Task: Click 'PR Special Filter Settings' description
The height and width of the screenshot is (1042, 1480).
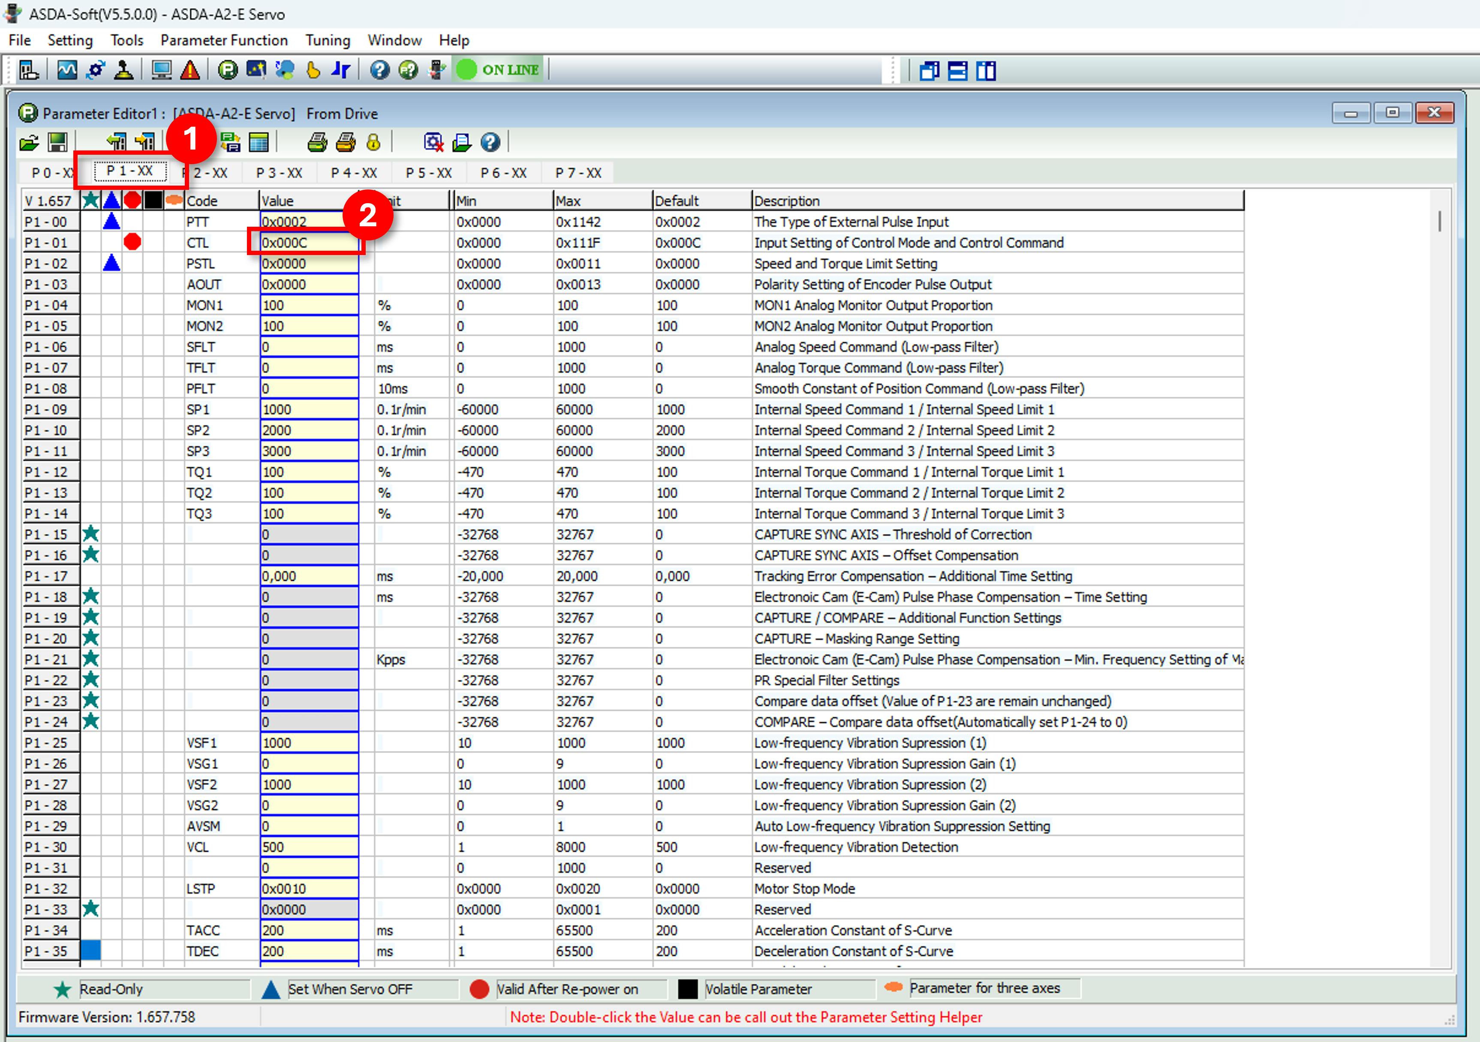Action: (826, 680)
